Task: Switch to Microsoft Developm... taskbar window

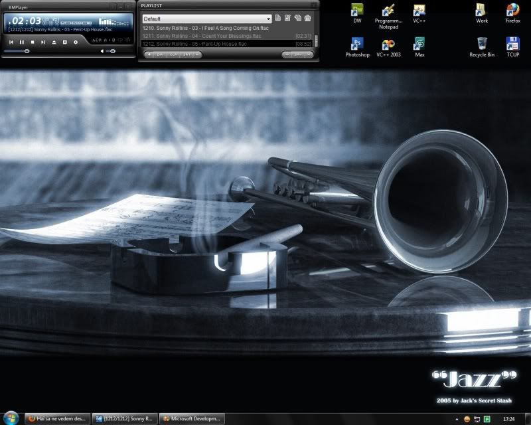Action: point(192,419)
